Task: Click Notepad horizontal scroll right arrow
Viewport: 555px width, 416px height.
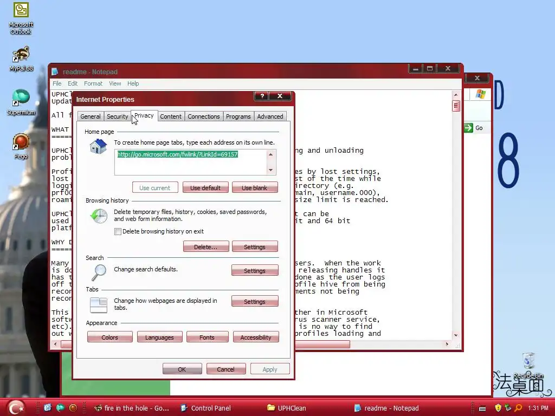Action: [447, 344]
